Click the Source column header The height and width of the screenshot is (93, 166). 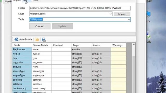click(101, 45)
